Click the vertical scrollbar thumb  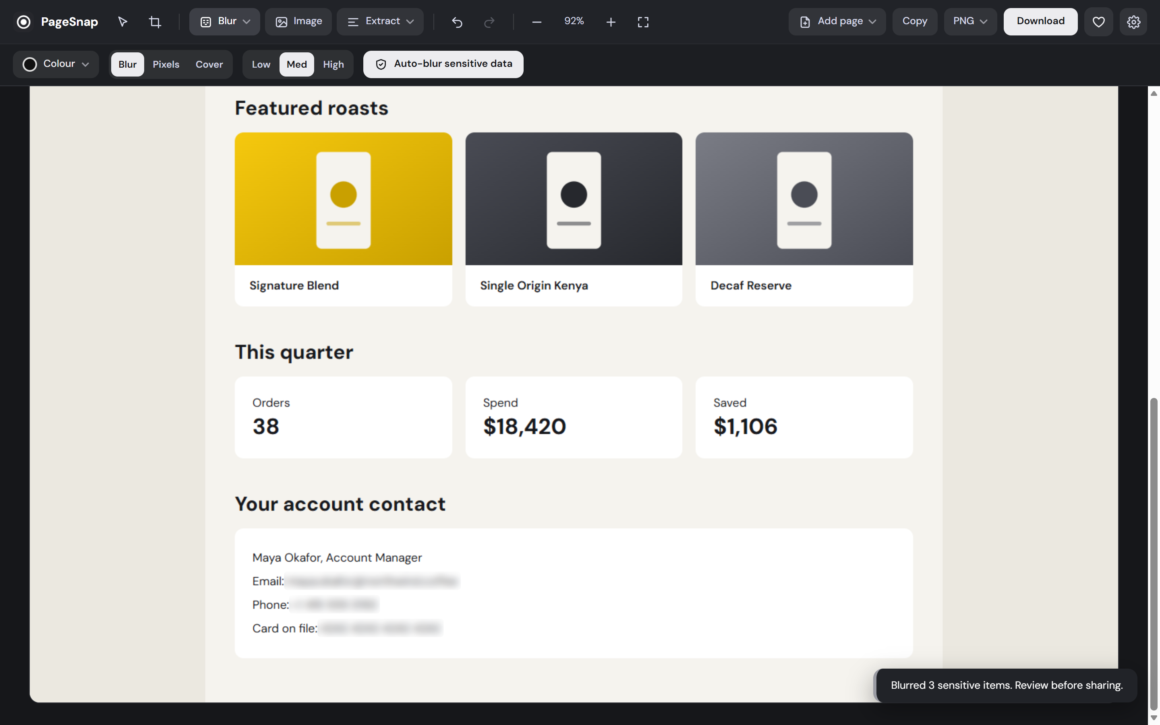point(1154,553)
